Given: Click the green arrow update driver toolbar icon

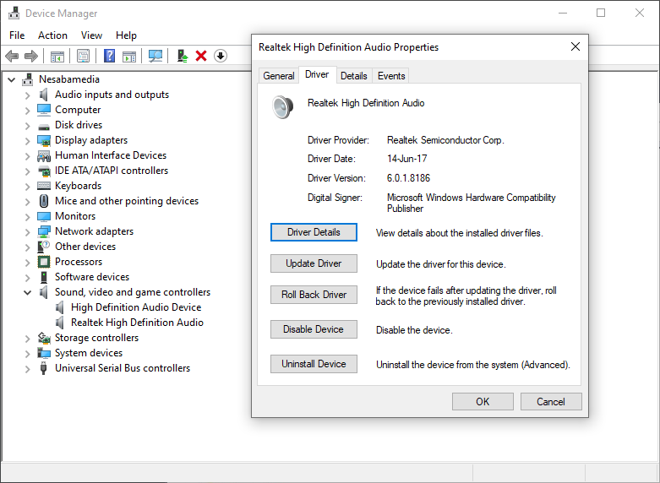Looking at the screenshot, I should click(182, 56).
